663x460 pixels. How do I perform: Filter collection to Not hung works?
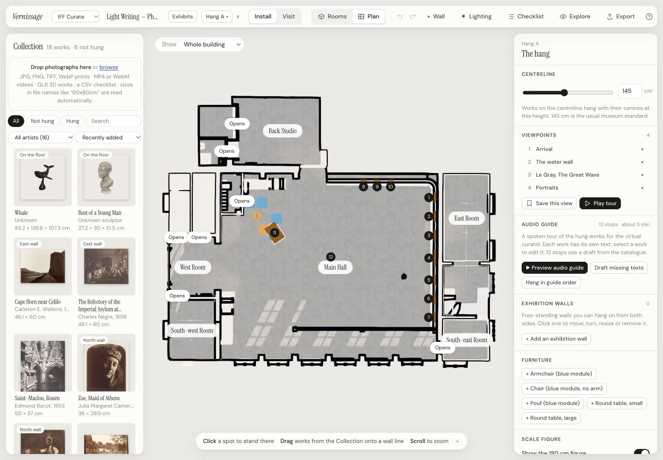coord(42,121)
